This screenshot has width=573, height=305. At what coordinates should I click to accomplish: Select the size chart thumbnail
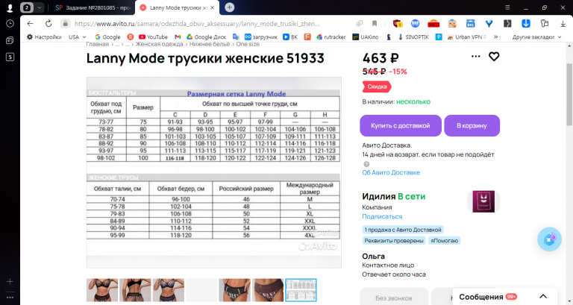pyautogui.click(x=301, y=290)
